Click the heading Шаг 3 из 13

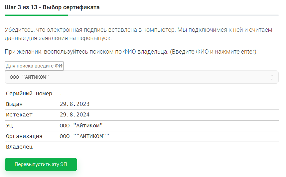(52, 7)
